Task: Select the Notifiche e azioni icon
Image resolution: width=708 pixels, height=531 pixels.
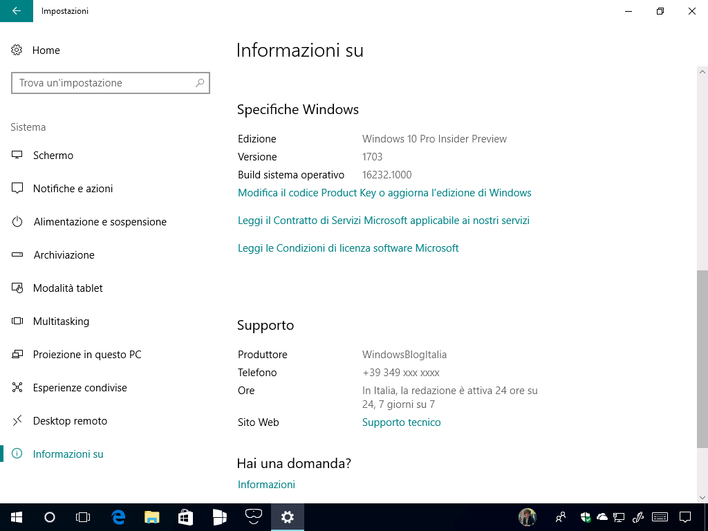Action: pyautogui.click(x=17, y=188)
